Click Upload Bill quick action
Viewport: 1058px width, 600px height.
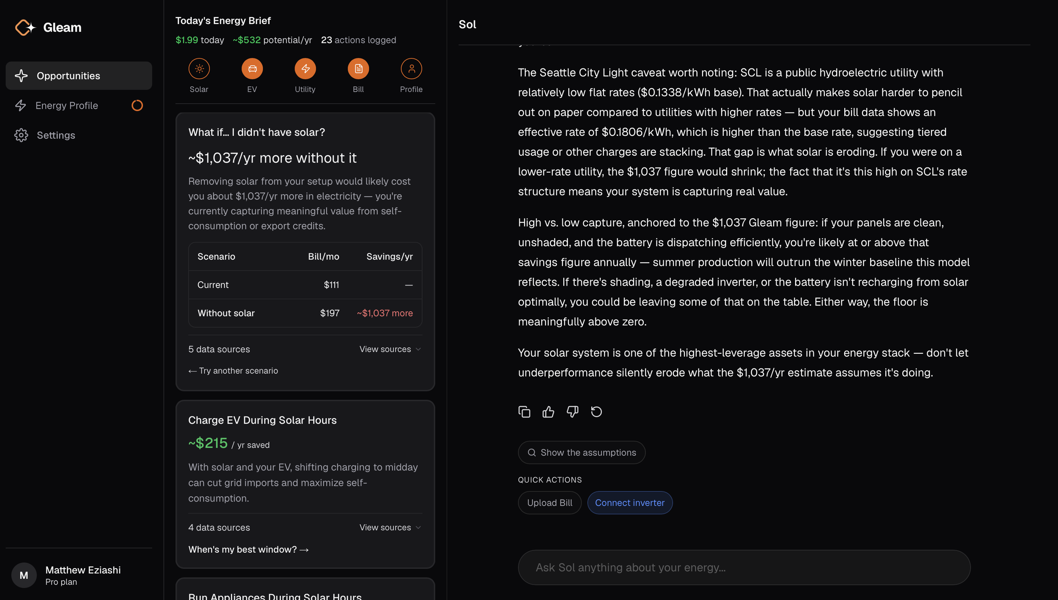(x=549, y=503)
